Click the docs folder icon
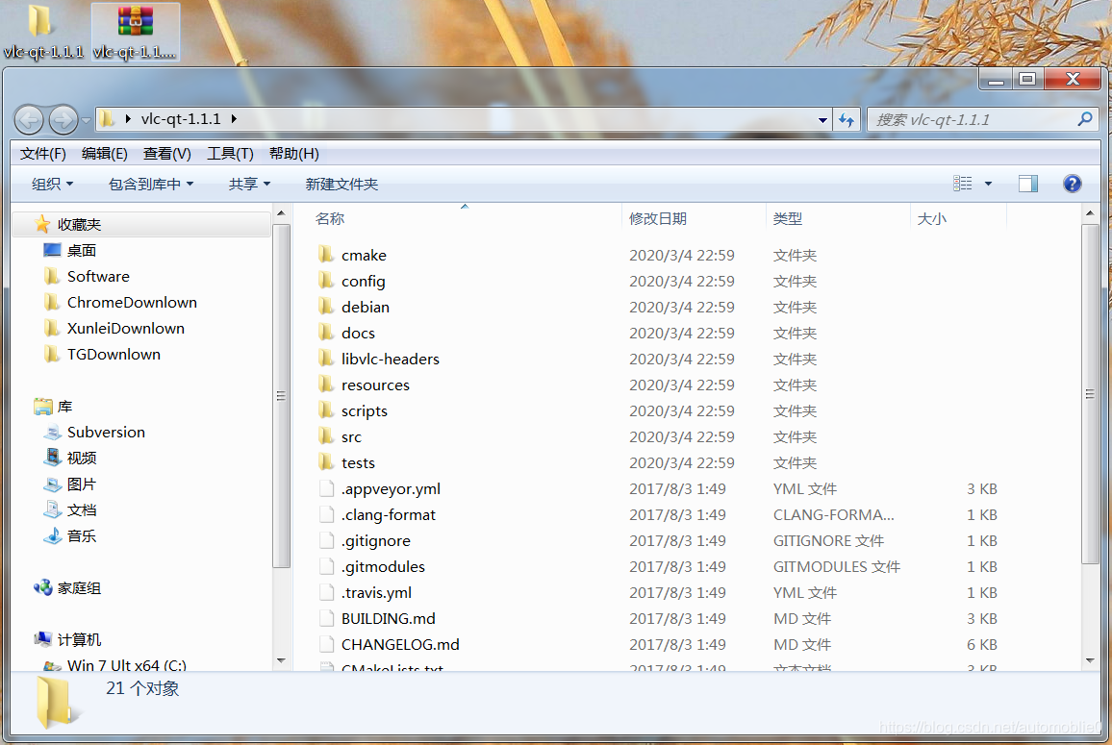This screenshot has height=745, width=1112. tap(326, 333)
